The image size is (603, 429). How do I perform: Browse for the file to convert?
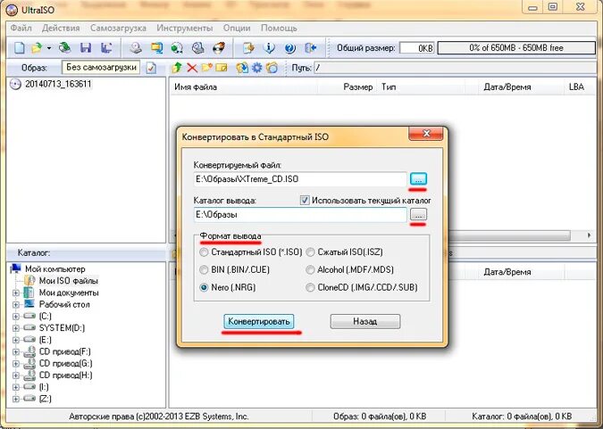[x=418, y=179]
